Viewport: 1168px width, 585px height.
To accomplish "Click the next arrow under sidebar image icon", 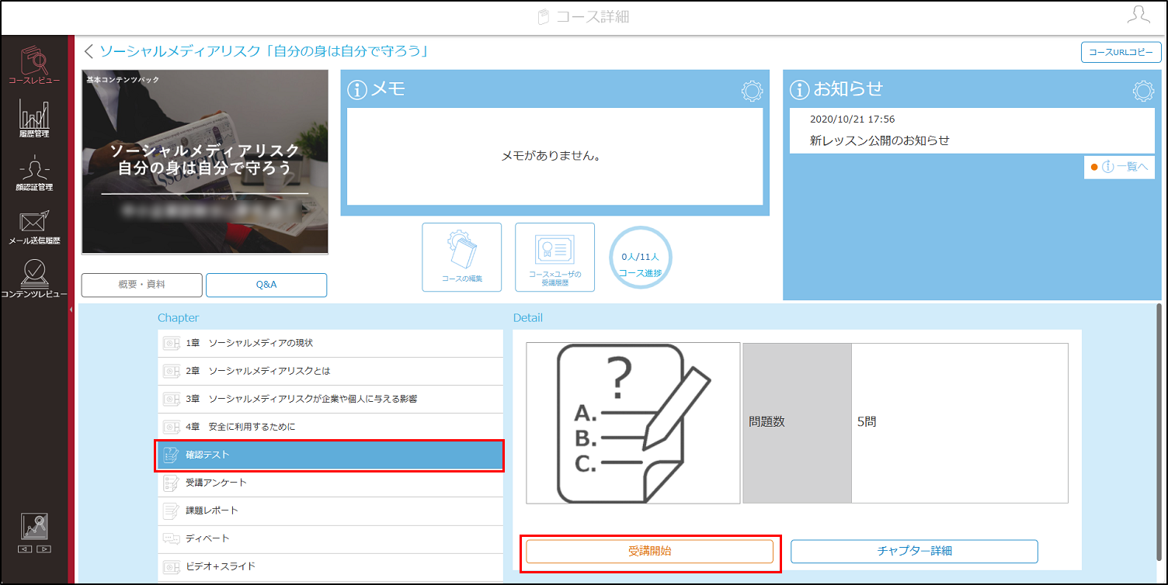I will (43, 549).
